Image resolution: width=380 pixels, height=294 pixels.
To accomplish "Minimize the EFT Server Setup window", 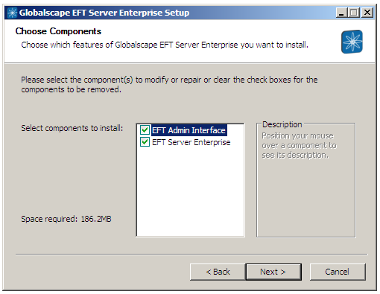I will click(341, 13).
